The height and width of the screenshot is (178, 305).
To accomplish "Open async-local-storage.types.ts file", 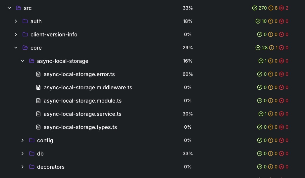I will [80, 127].
